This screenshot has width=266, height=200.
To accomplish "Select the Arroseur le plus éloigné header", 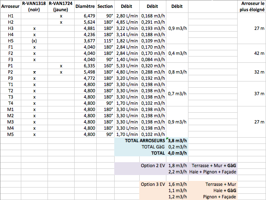I will click(x=252, y=7).
